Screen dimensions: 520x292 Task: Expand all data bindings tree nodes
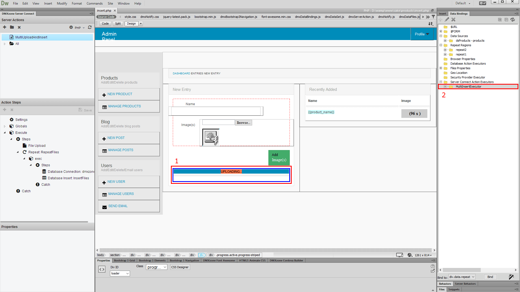500,20
